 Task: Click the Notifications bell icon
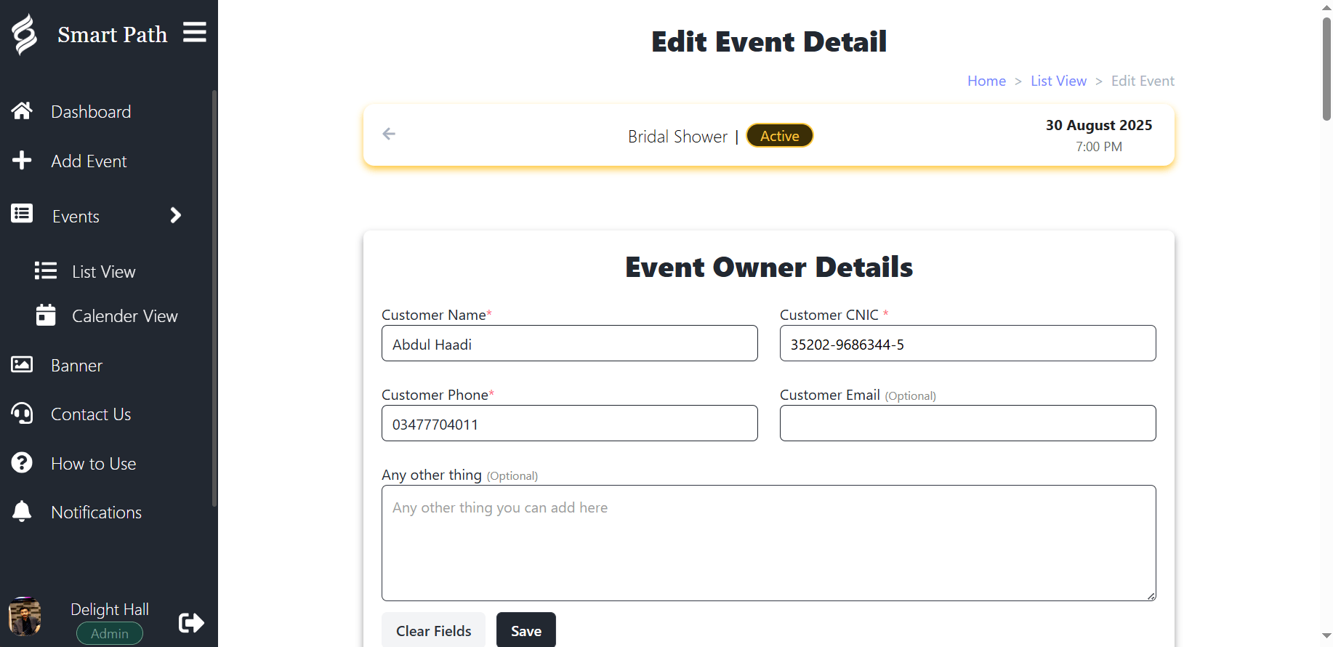point(22,512)
